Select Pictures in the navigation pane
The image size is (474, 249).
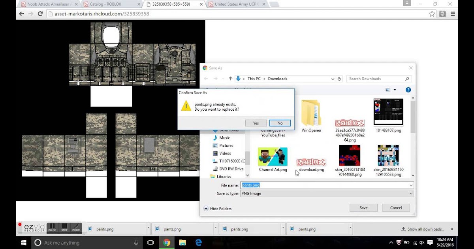pos(226,145)
